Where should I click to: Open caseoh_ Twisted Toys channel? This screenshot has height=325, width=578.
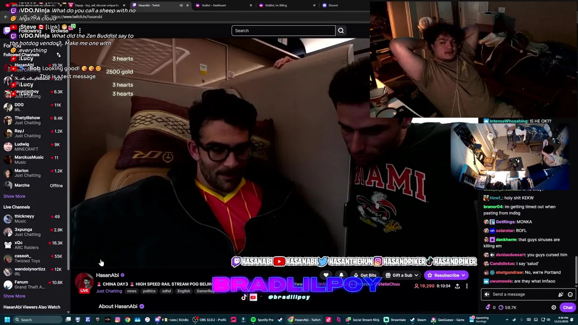click(x=34, y=258)
